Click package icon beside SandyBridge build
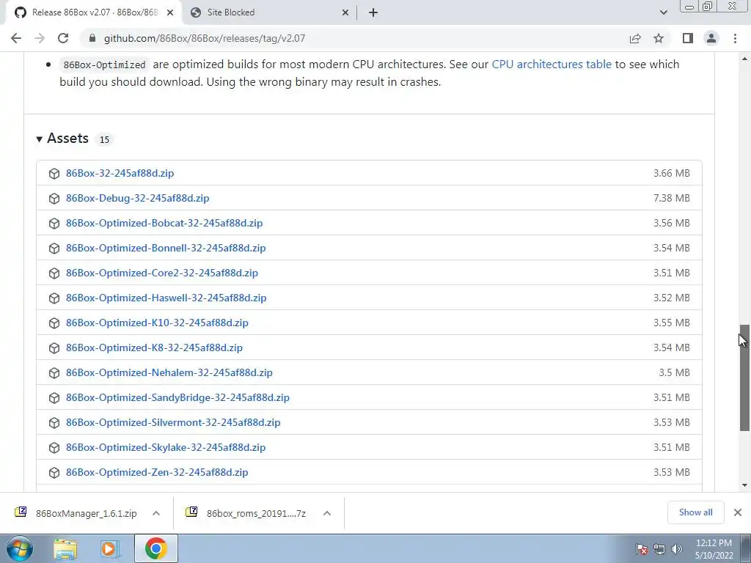The width and height of the screenshot is (751, 563). 54,397
